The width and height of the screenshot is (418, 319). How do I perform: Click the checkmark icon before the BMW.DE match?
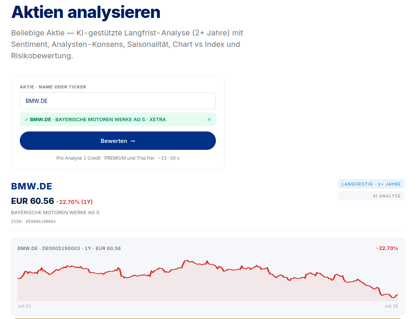26,120
